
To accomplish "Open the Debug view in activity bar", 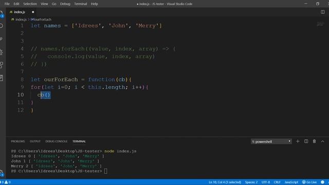I will click(2, 52).
